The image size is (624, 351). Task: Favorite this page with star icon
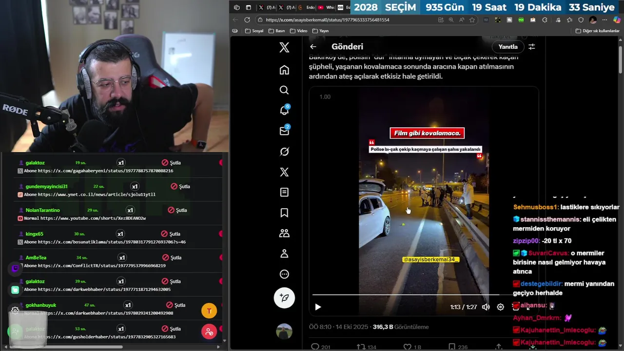pyautogui.click(x=472, y=20)
